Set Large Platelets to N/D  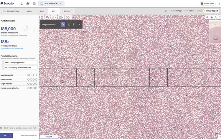tap(29, 84)
